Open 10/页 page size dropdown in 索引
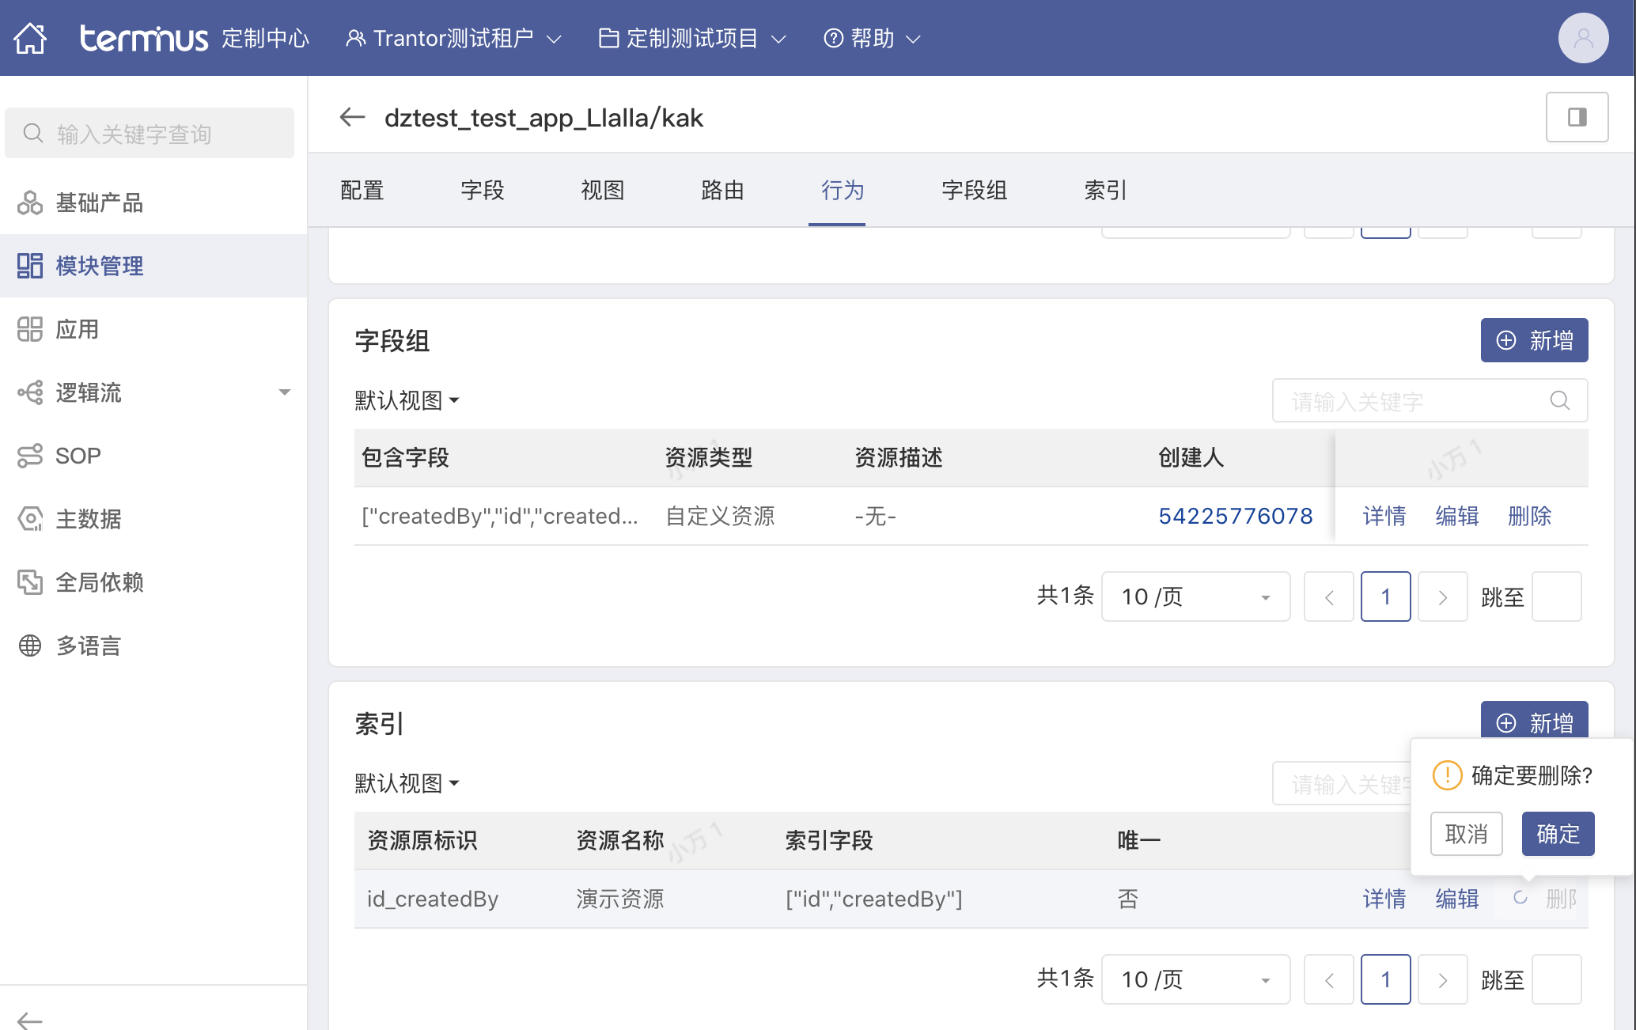This screenshot has width=1636, height=1030. tap(1195, 979)
